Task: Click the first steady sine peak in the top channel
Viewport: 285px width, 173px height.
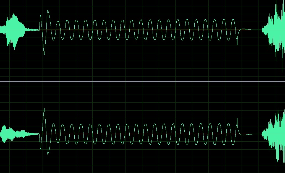Action: point(58,22)
